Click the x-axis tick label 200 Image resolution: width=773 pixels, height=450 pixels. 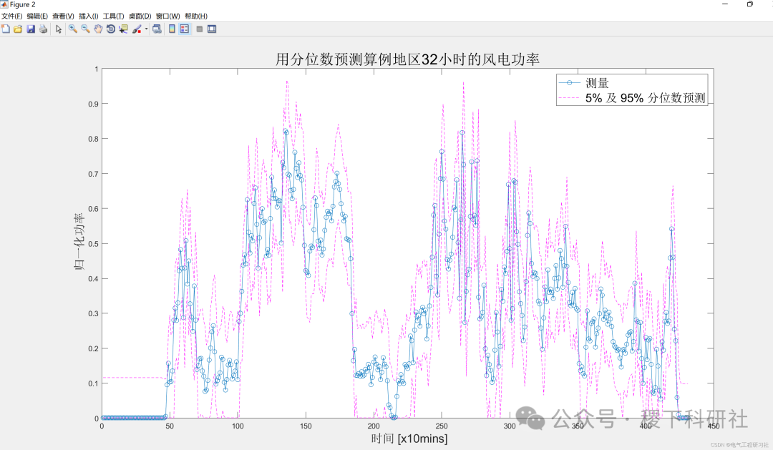(x=374, y=426)
